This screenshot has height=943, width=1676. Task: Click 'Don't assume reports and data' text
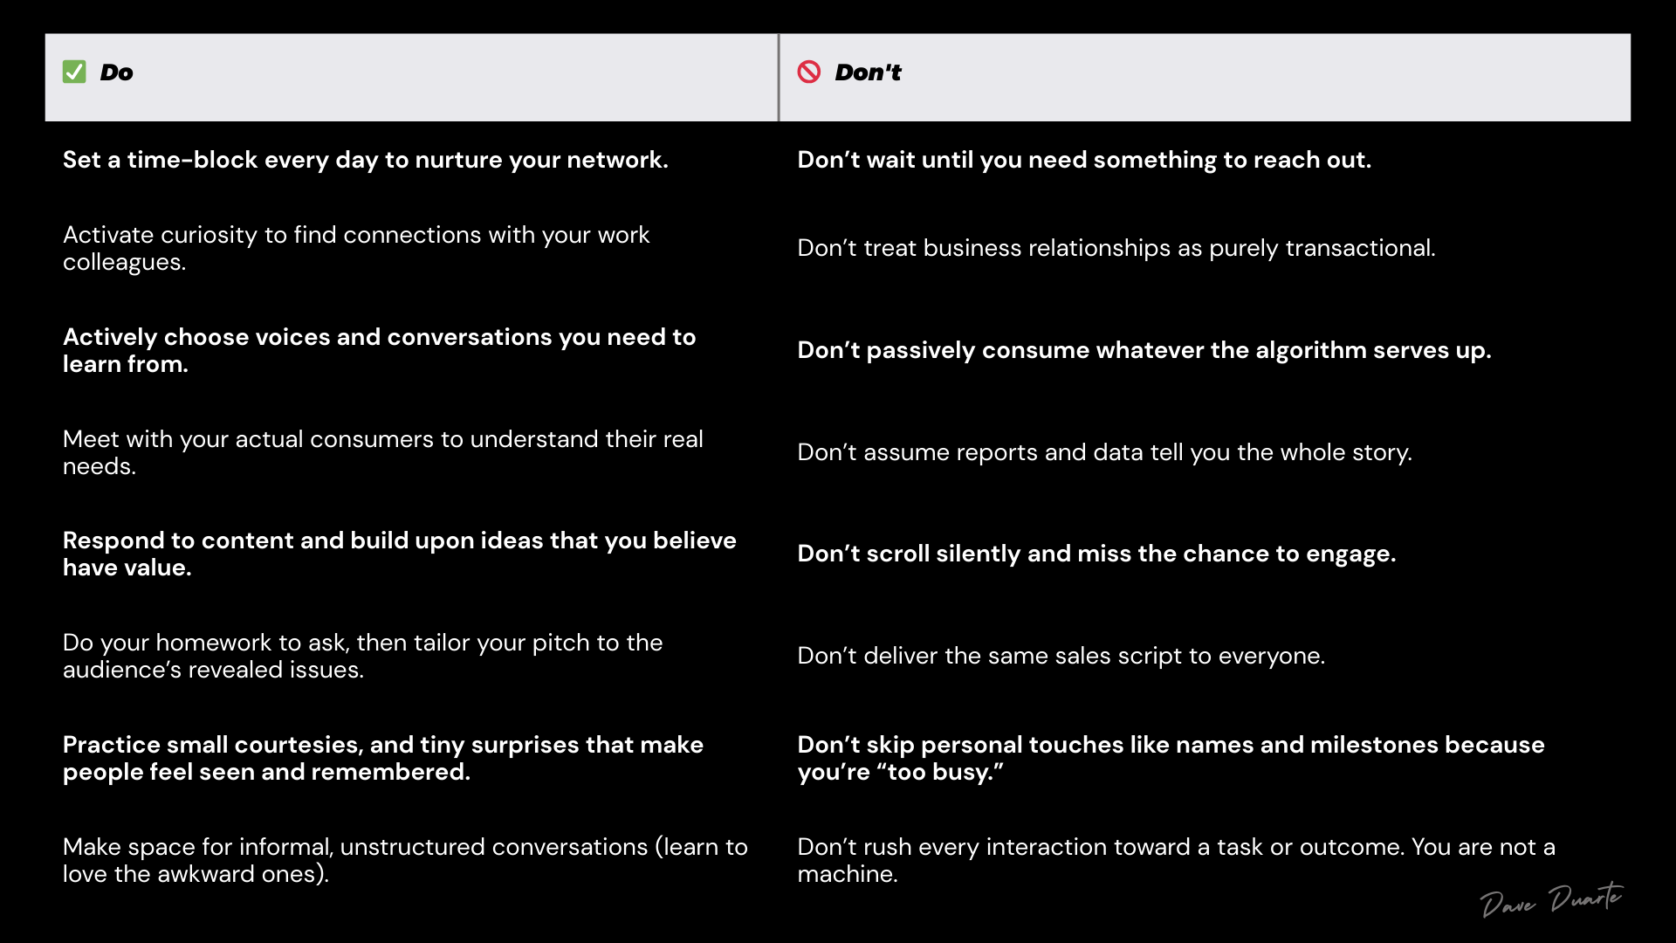[x=1104, y=452]
